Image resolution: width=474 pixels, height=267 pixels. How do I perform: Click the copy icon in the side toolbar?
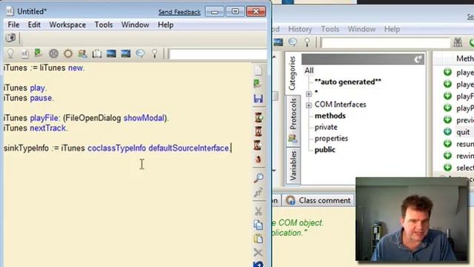click(x=258, y=225)
